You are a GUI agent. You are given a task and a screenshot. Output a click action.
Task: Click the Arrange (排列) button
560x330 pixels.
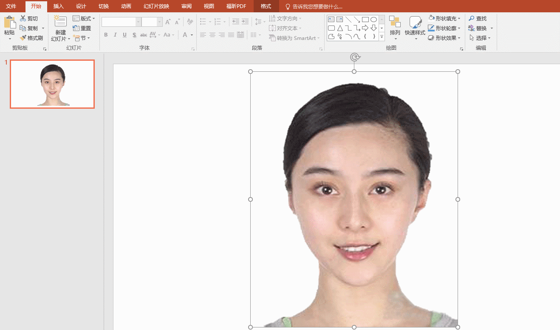click(395, 26)
